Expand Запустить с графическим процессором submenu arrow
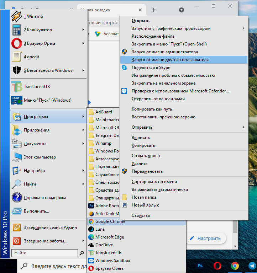 (x=243, y=28)
